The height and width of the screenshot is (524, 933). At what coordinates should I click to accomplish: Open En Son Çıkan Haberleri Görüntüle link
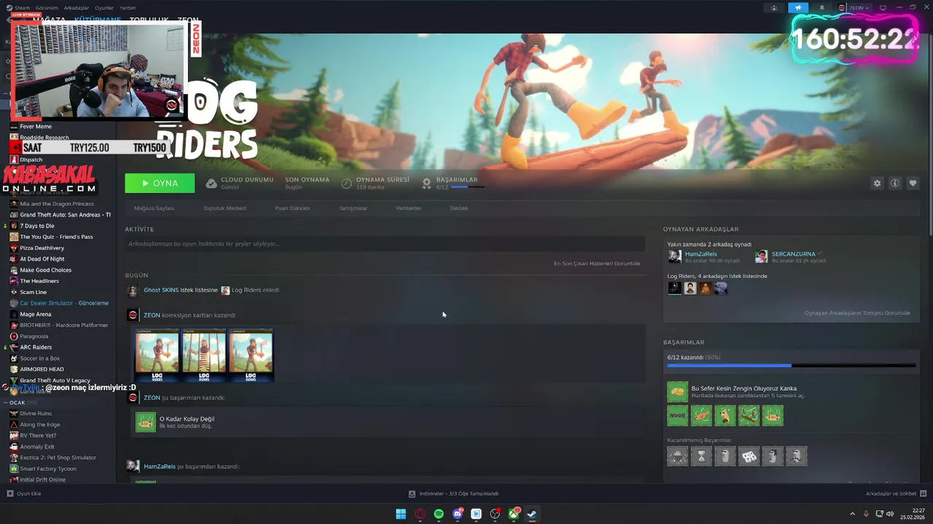pyautogui.click(x=597, y=263)
